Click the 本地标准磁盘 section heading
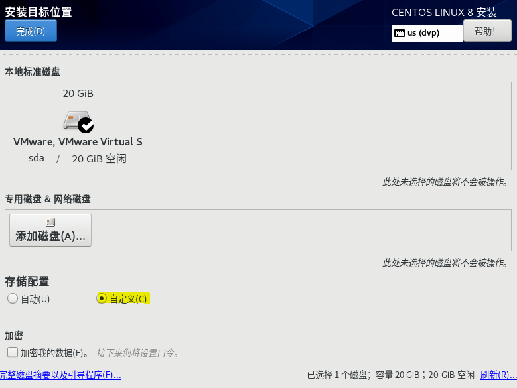The image size is (517, 388). click(x=33, y=72)
